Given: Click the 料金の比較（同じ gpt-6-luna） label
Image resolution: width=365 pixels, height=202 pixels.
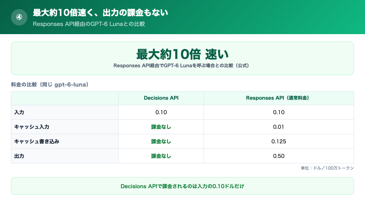Looking at the screenshot, I should [50, 85].
